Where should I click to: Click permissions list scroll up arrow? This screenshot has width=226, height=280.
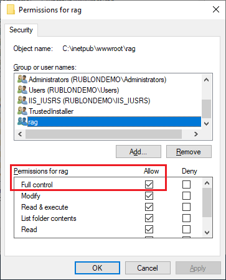pos(207,183)
